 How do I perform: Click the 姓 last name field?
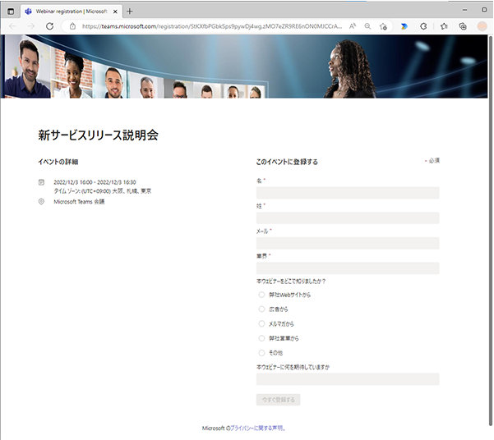point(348,218)
